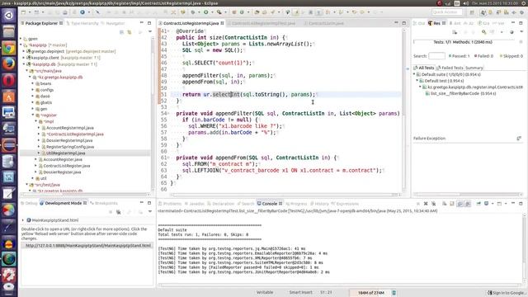Click the TestNG panel search magnifier icon
This screenshot has height=297, width=528.
(484, 32)
